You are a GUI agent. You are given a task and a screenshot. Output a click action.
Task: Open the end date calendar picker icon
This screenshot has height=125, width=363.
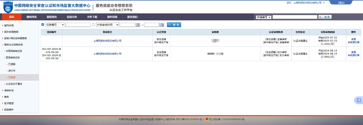click(x=162, y=25)
